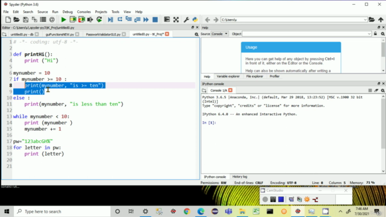Image resolution: width=386 pixels, height=217 pixels.
Task: Open IPython console options pencil icon
Action: click(376, 90)
